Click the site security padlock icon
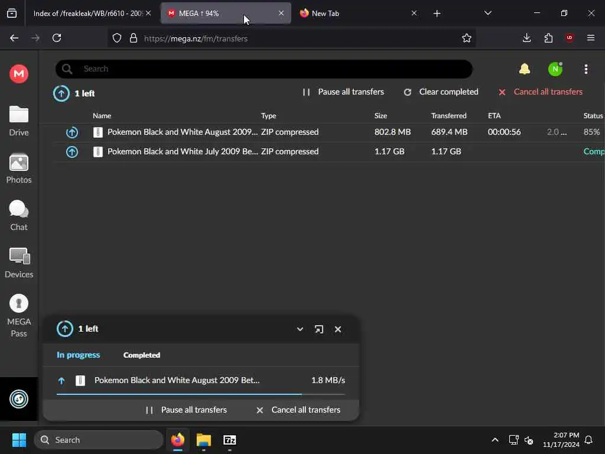 pyautogui.click(x=134, y=38)
